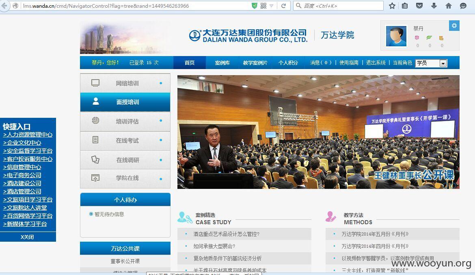Expand the 学院在线 menu dot
The image size is (475, 275).
pyautogui.click(x=161, y=179)
